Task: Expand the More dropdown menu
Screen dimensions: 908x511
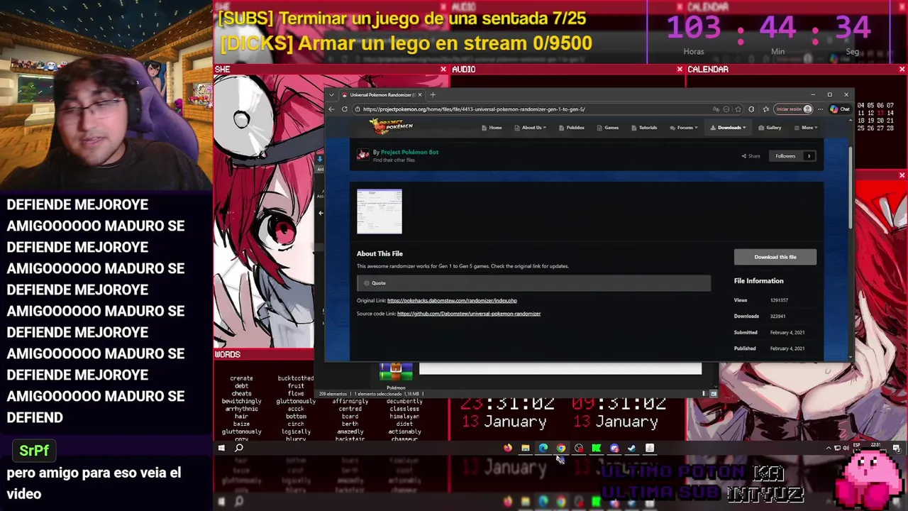Action: click(807, 128)
